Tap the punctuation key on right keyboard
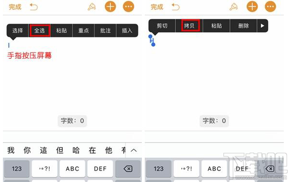 point(186,169)
